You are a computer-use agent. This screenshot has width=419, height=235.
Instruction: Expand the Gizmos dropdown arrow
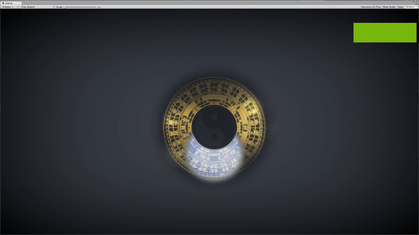(x=416, y=7)
